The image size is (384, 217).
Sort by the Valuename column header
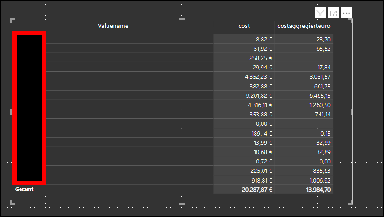click(113, 26)
